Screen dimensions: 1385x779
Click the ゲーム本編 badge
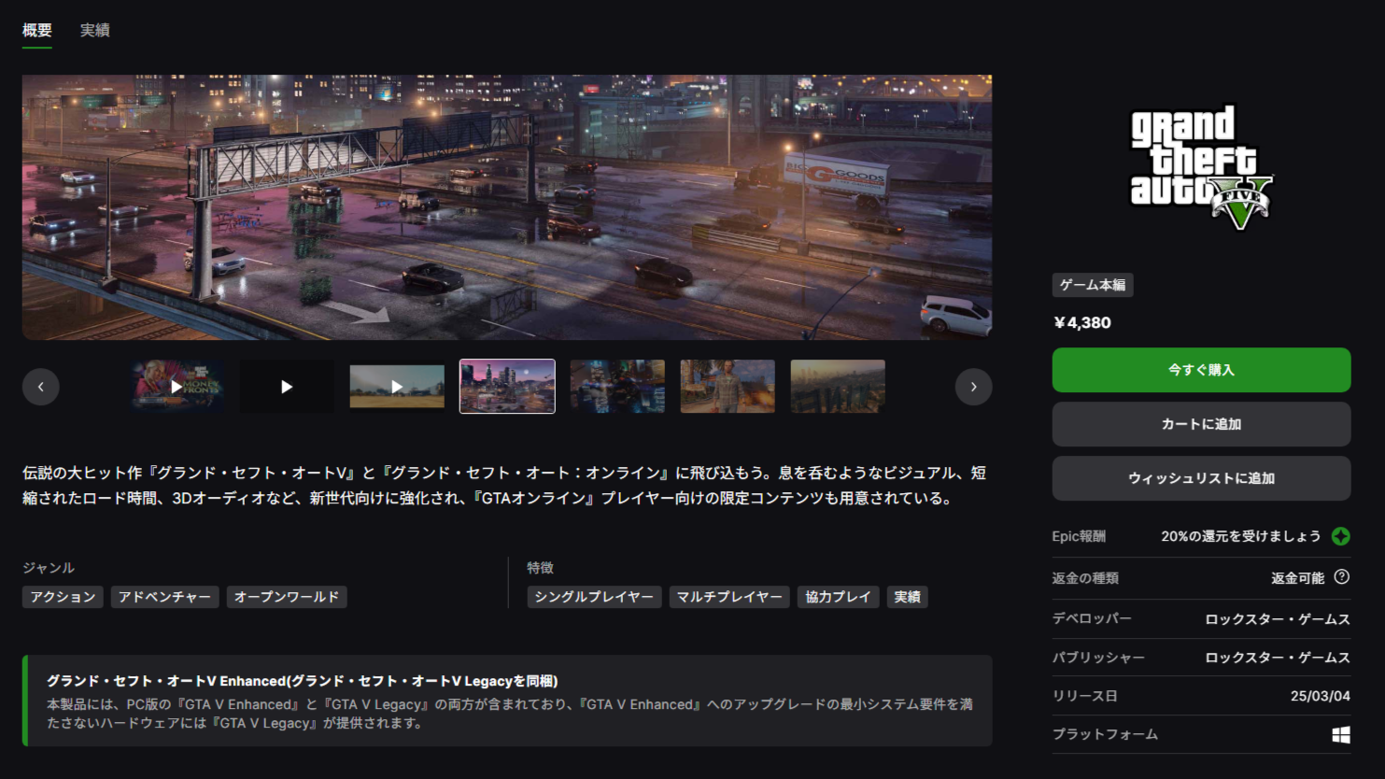coord(1093,285)
